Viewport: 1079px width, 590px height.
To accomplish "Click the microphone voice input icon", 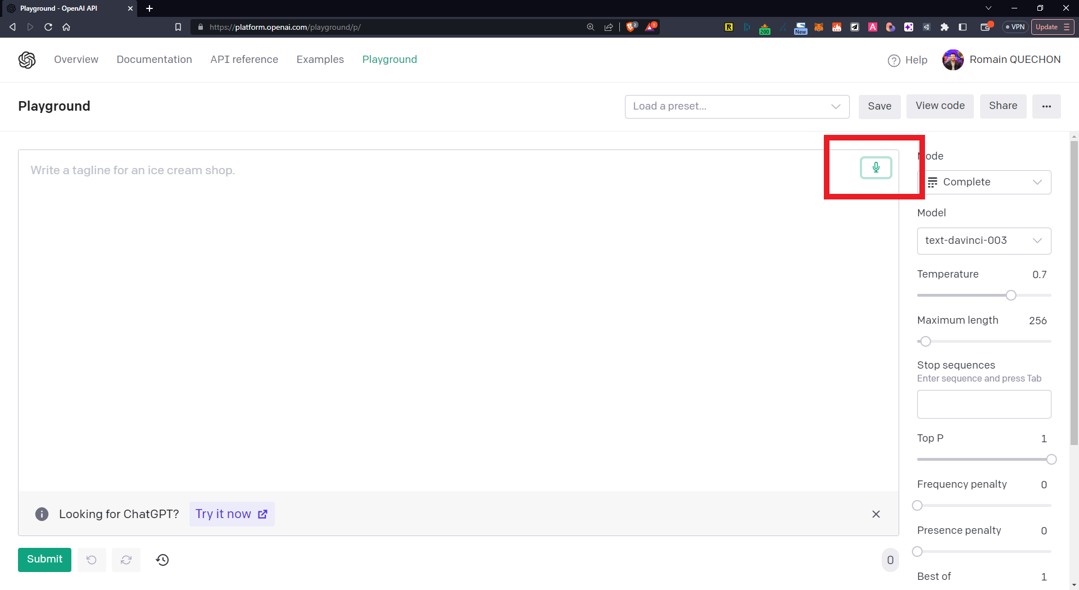I will [x=876, y=167].
